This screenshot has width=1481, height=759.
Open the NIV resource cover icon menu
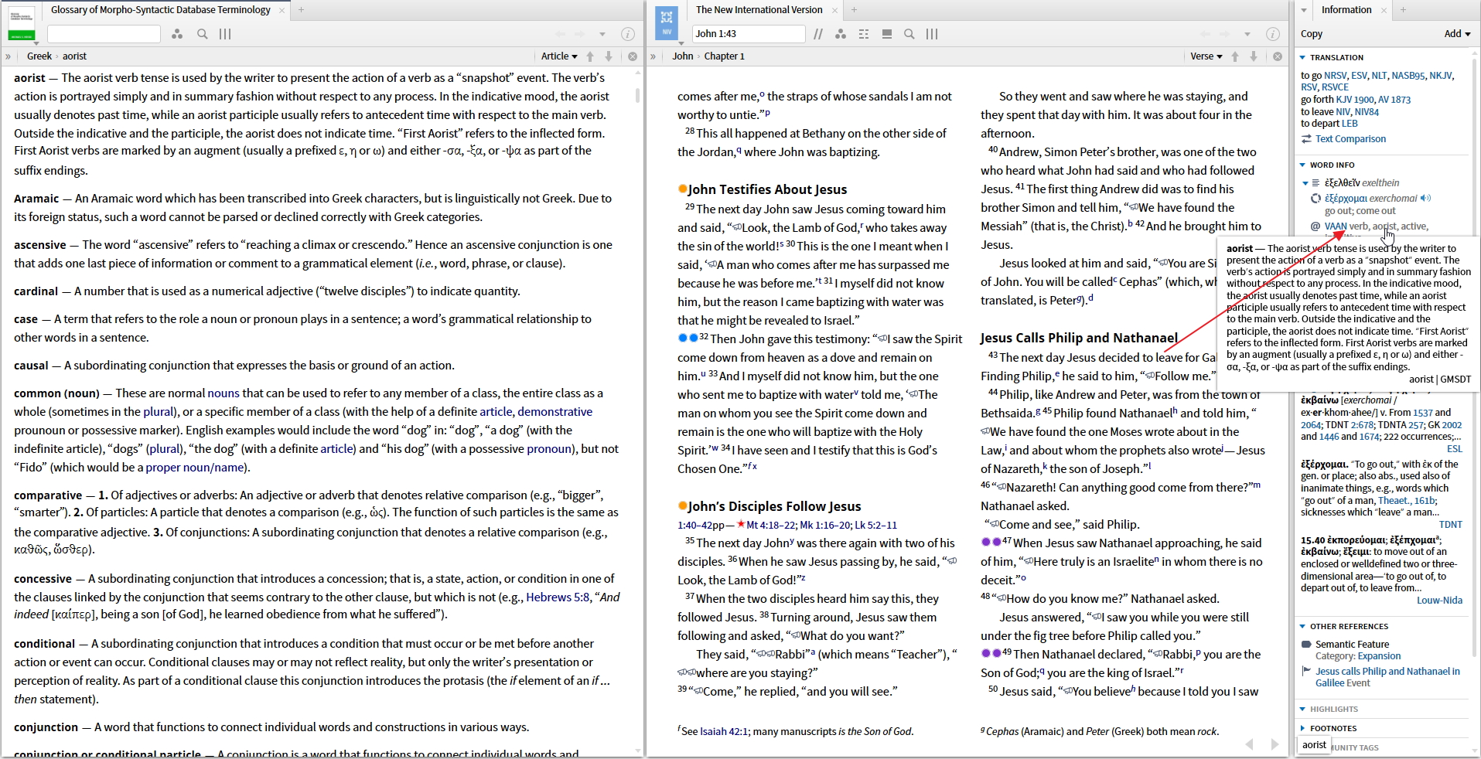click(667, 23)
